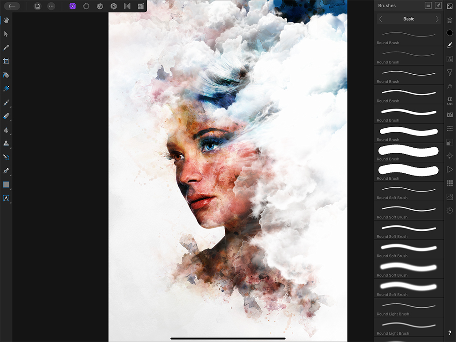The image size is (456, 342).
Task: Go to previous brush category
Action: tap(381, 19)
